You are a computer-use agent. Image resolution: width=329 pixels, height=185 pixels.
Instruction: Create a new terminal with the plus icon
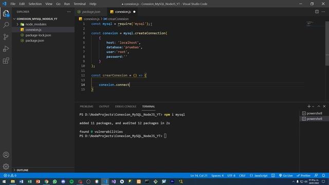[x=308, y=106]
